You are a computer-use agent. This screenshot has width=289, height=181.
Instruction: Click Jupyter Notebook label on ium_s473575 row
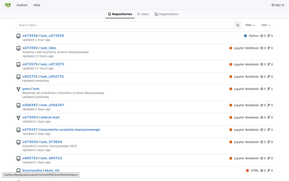pos(247,64)
